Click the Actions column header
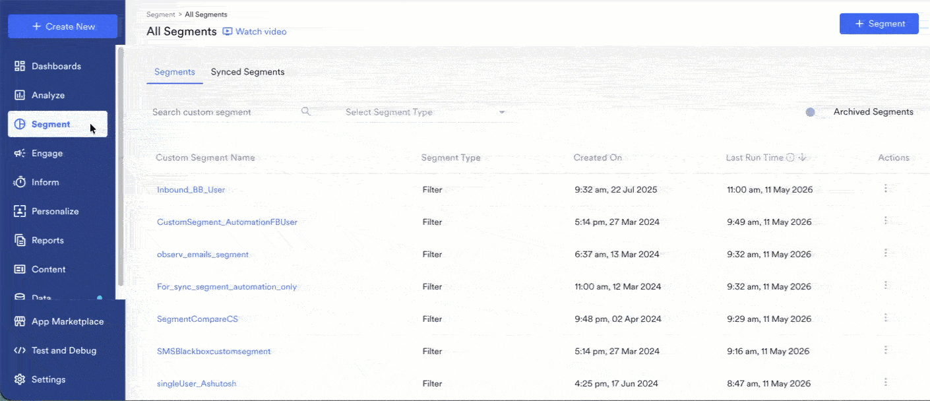 tap(894, 158)
